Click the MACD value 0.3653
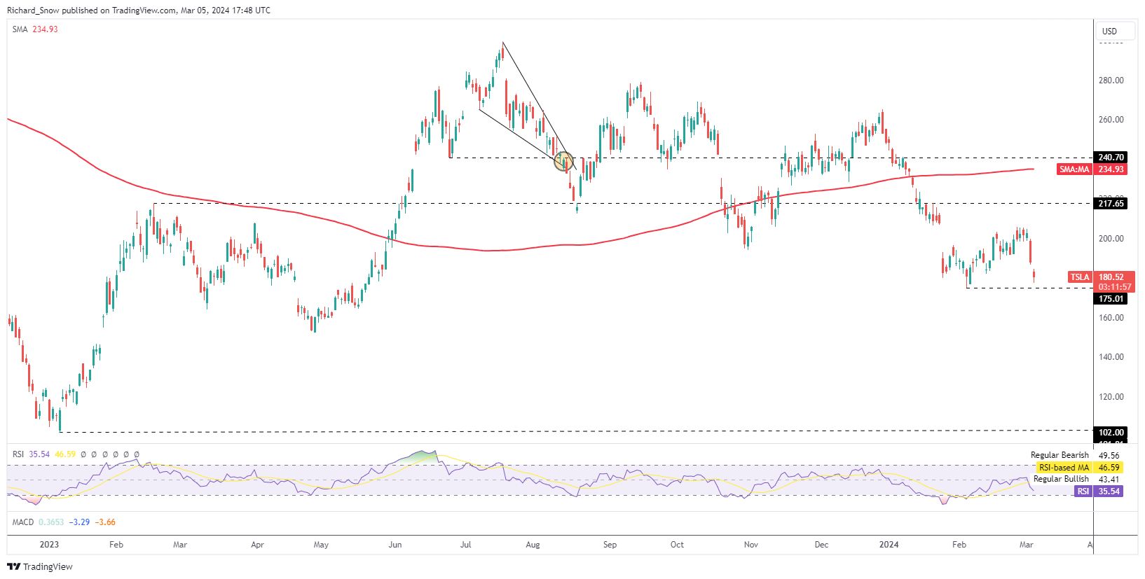The image size is (1145, 579). pos(51,522)
